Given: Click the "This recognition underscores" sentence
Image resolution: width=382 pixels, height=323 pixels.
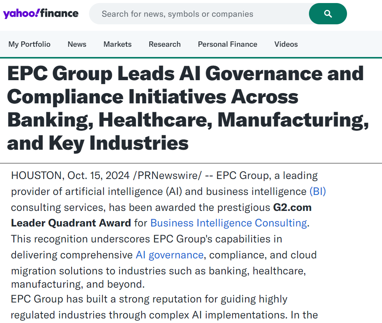Looking at the screenshot, I should (x=146, y=239).
